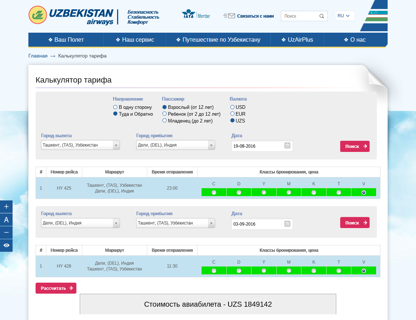The height and width of the screenshot is (320, 416).
Task: Click the 'Связаться с нами' link
Action: coord(255,16)
